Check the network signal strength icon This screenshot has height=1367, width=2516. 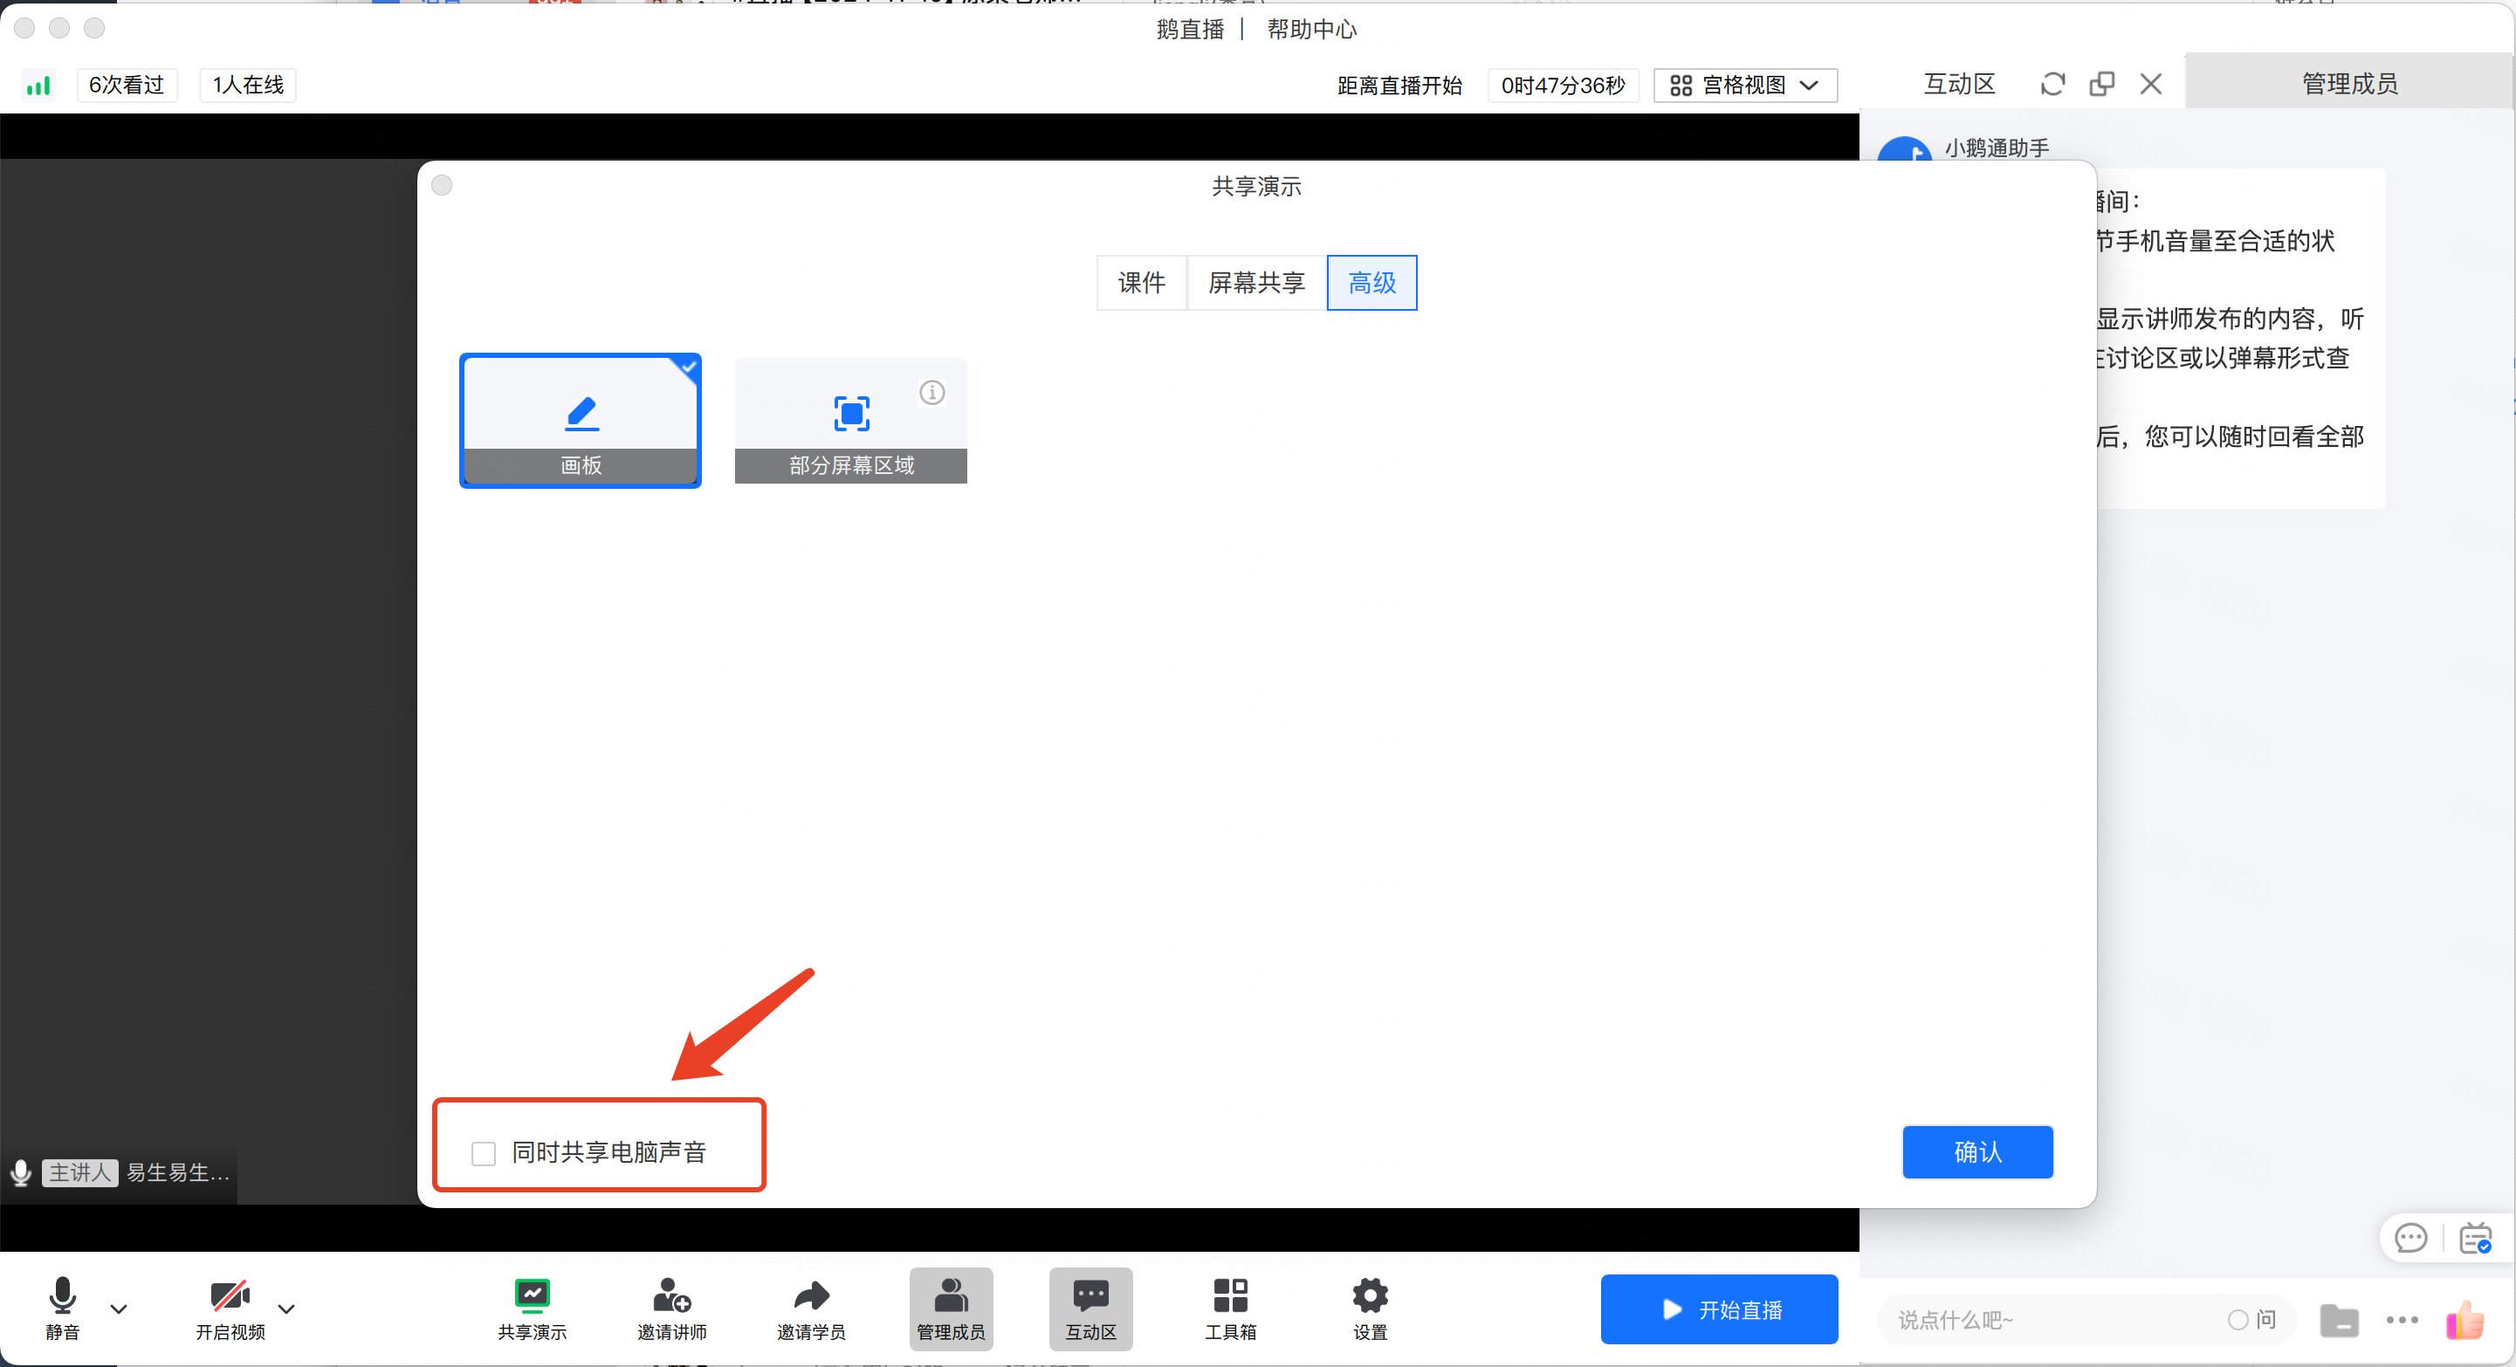click(38, 86)
